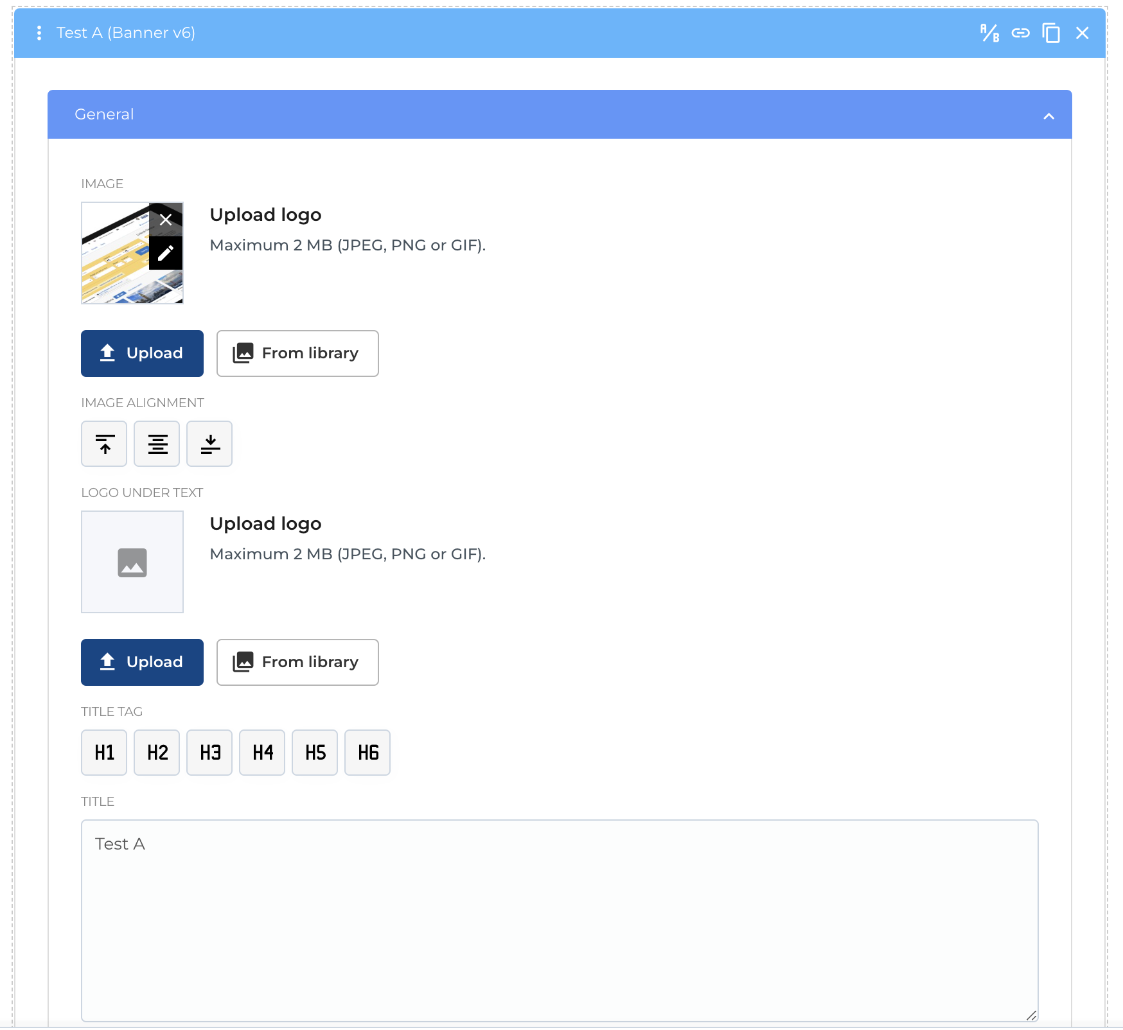Image resolution: width=1123 pixels, height=1030 pixels.
Task: Upload a Logo Under Text file
Action: pos(142,662)
